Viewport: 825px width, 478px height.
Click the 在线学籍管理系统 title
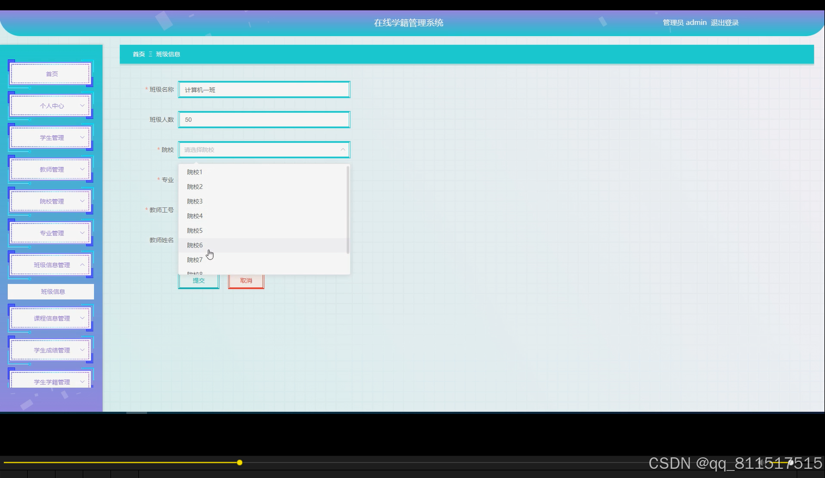(x=409, y=23)
